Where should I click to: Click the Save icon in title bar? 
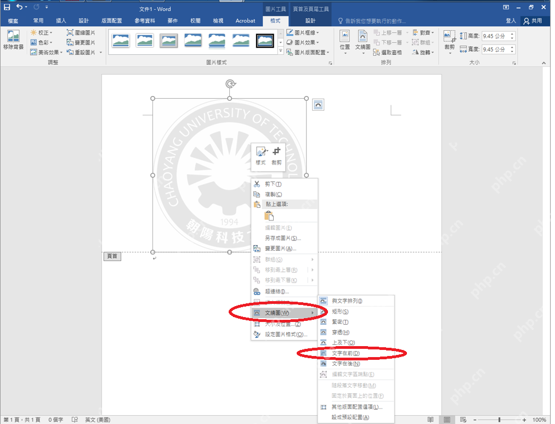[x=7, y=7]
